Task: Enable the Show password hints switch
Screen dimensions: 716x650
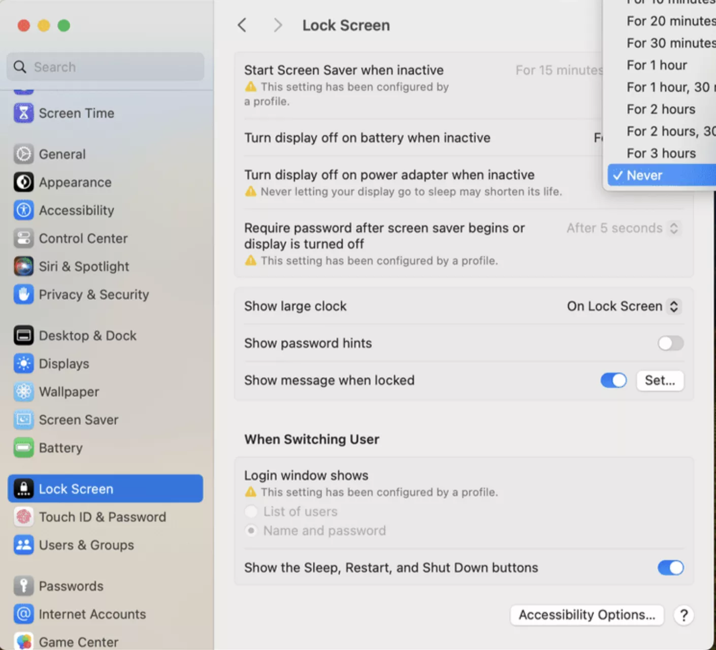Action: pos(670,343)
